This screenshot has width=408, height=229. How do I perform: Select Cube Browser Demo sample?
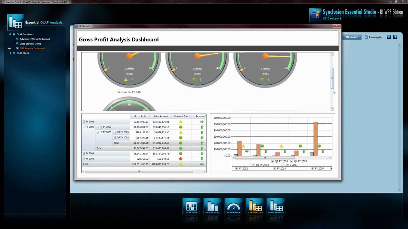coord(31,44)
